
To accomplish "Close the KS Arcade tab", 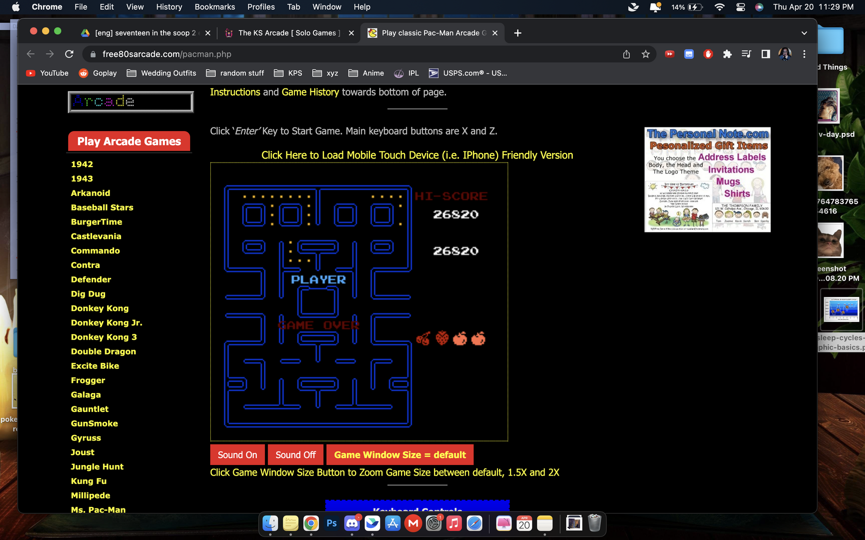I will (351, 33).
